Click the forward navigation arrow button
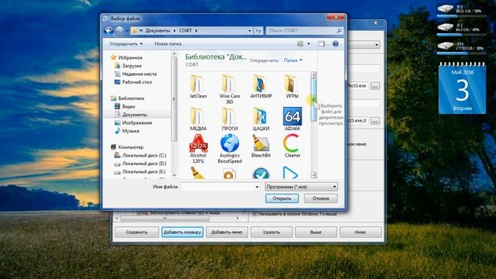The image size is (496, 279). coord(119,31)
